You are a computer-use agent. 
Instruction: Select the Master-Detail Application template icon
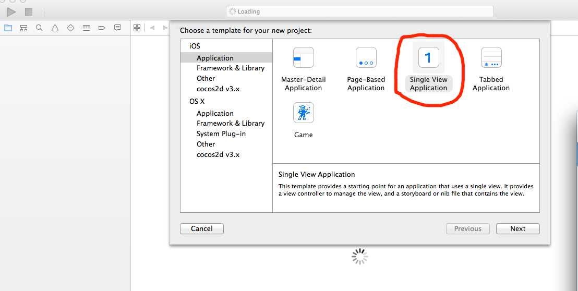(304, 57)
